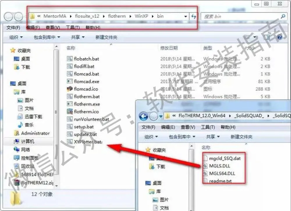Open help via blue question mark icon
Screen dimensions: 291x211
[x=280, y=37]
